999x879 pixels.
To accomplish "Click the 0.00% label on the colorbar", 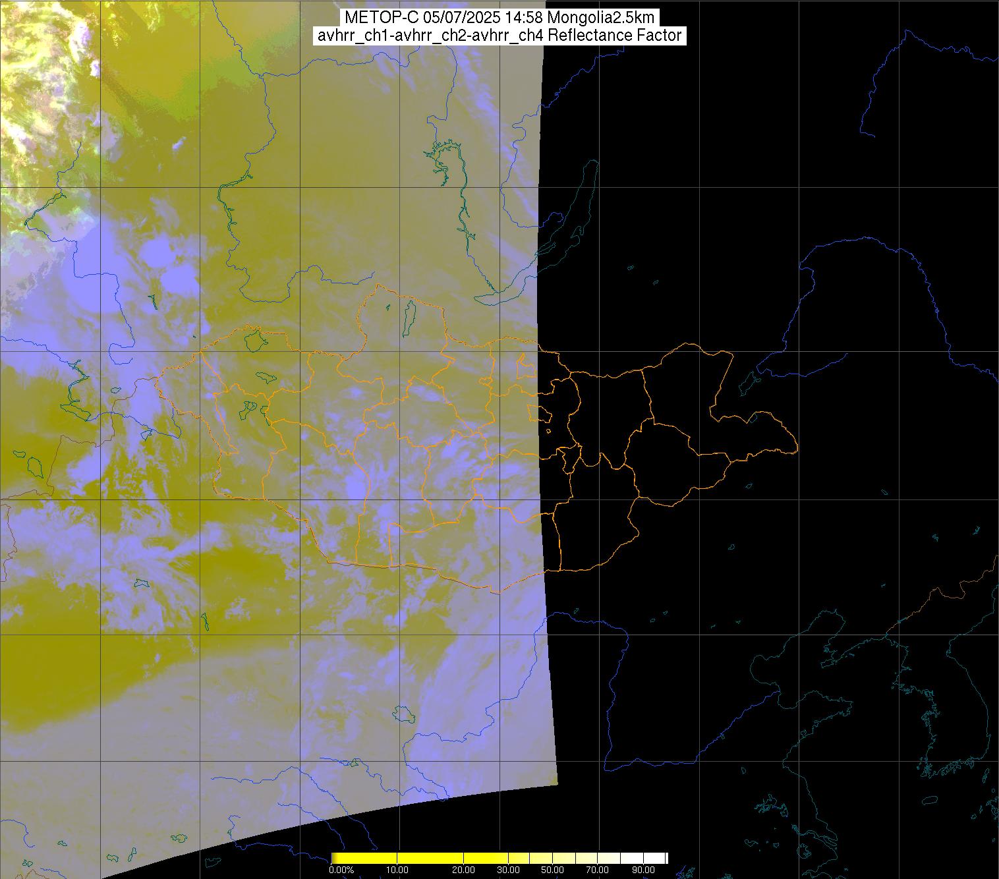I will 341,870.
